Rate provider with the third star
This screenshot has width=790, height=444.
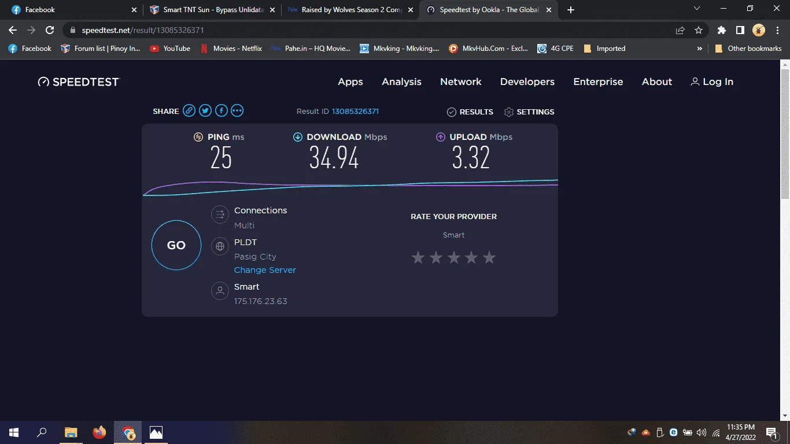click(454, 257)
